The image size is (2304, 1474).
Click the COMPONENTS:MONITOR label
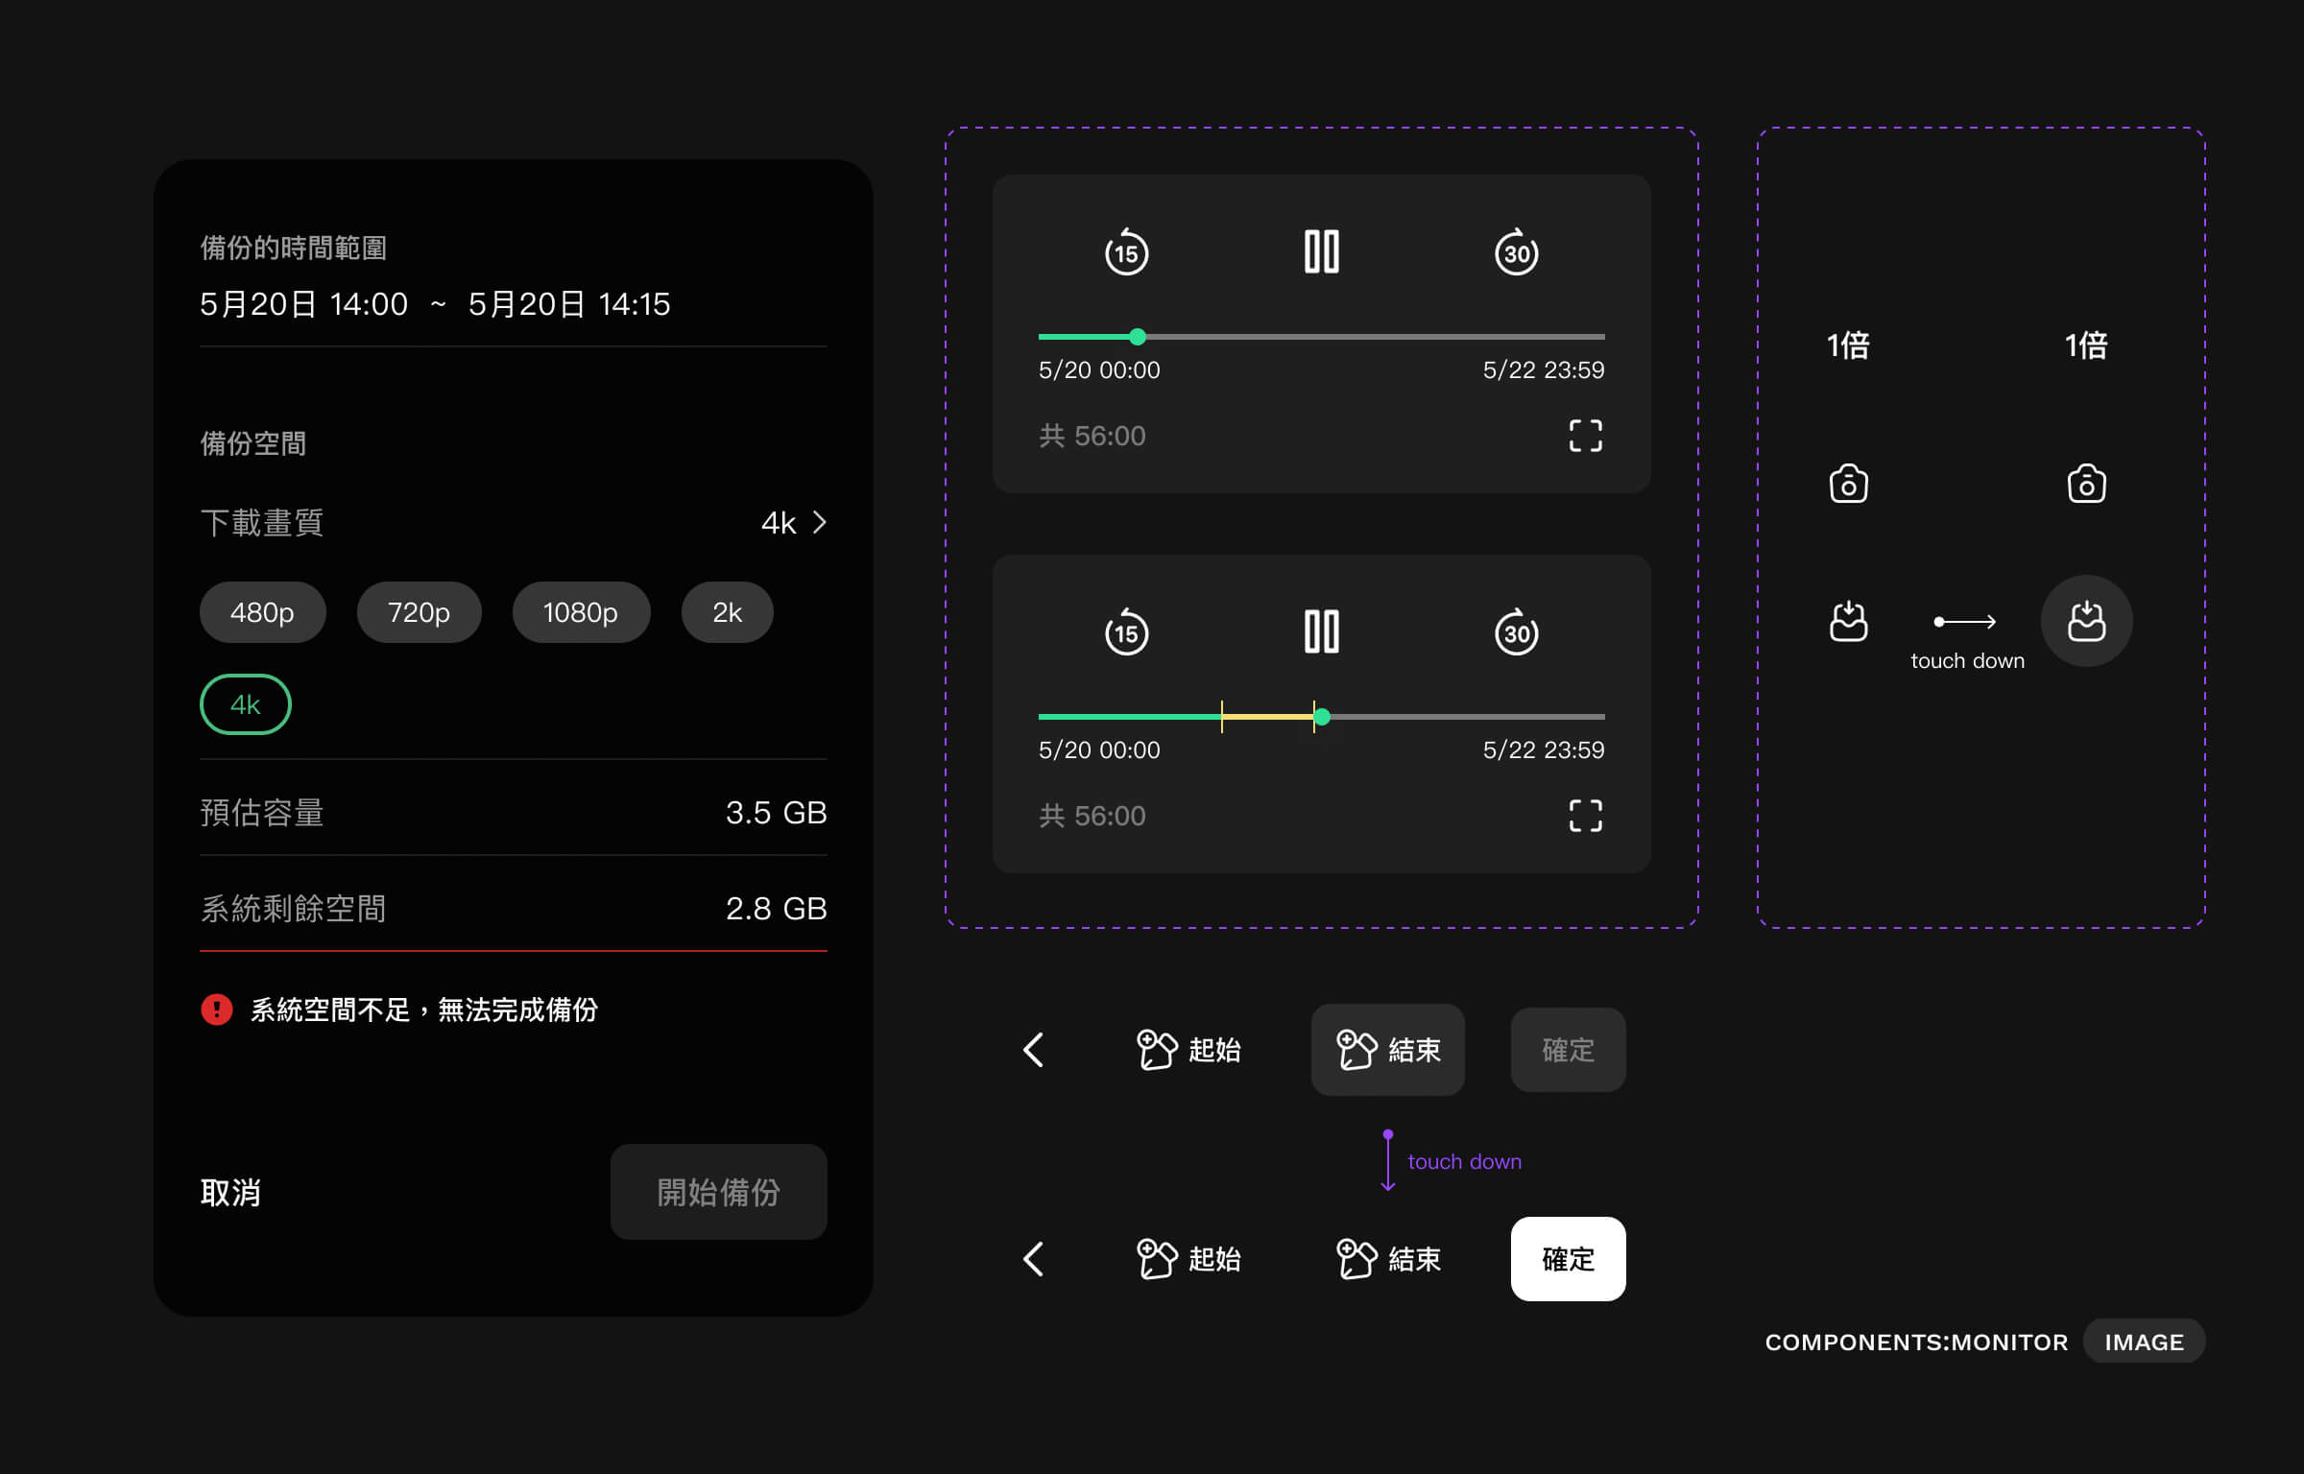pos(1916,1342)
